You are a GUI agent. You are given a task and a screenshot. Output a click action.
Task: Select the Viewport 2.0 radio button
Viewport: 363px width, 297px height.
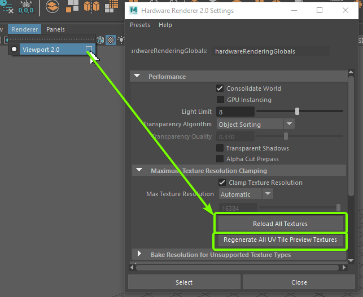pyautogui.click(x=14, y=49)
